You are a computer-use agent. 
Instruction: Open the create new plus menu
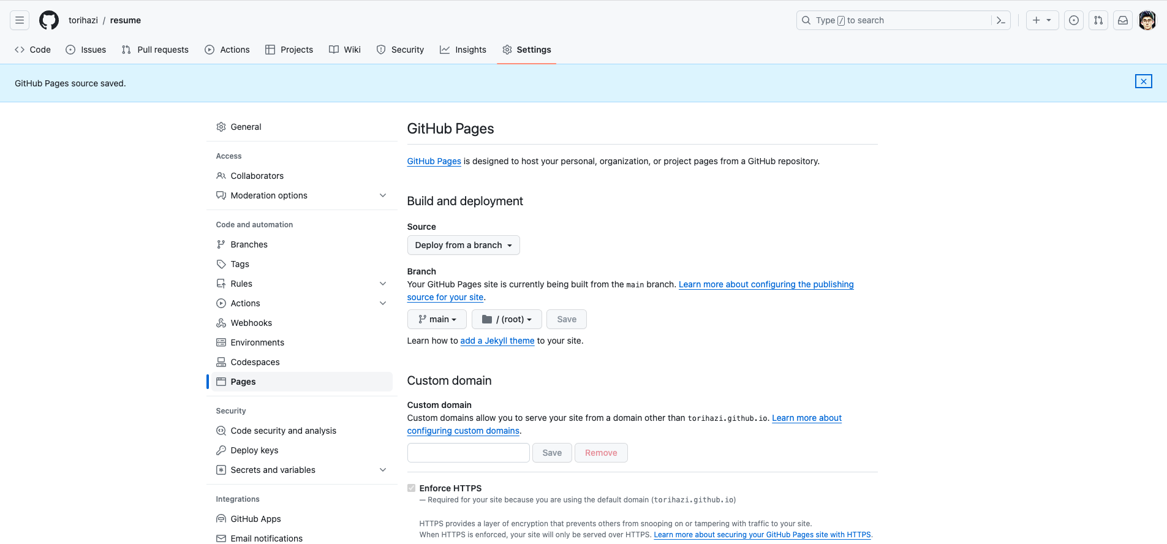tap(1042, 20)
